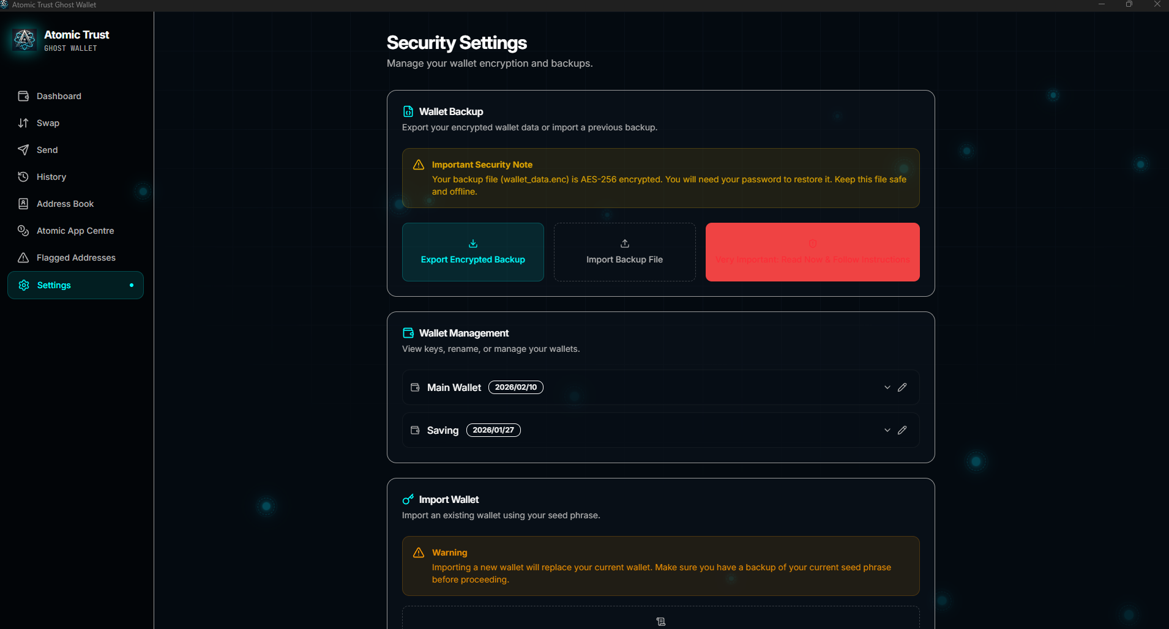Click Import Backup File button
Viewport: 1169px width, 629px height.
pos(625,252)
